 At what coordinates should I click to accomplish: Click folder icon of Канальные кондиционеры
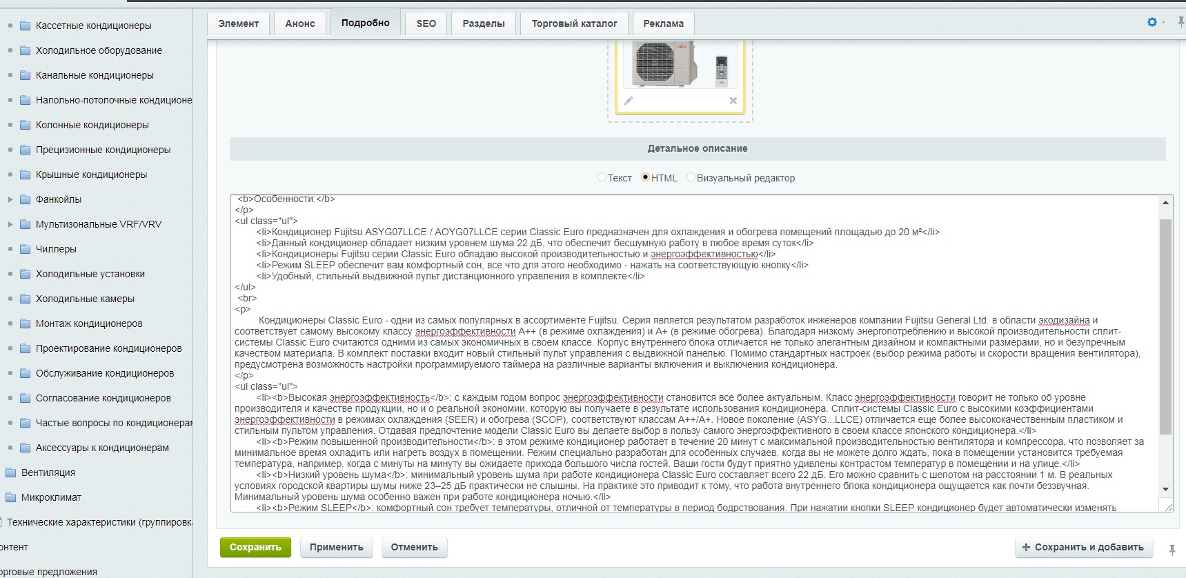pos(26,75)
